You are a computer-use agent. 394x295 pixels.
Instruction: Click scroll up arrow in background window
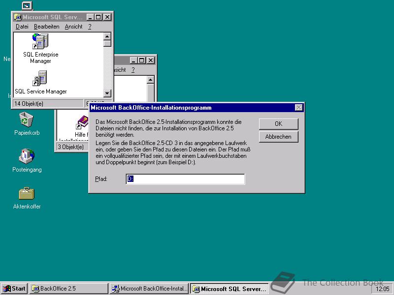[x=151, y=80]
